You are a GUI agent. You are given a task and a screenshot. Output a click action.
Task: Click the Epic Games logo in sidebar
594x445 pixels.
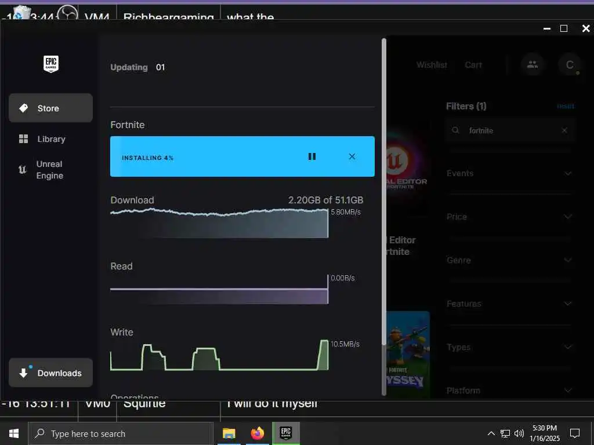click(51, 64)
